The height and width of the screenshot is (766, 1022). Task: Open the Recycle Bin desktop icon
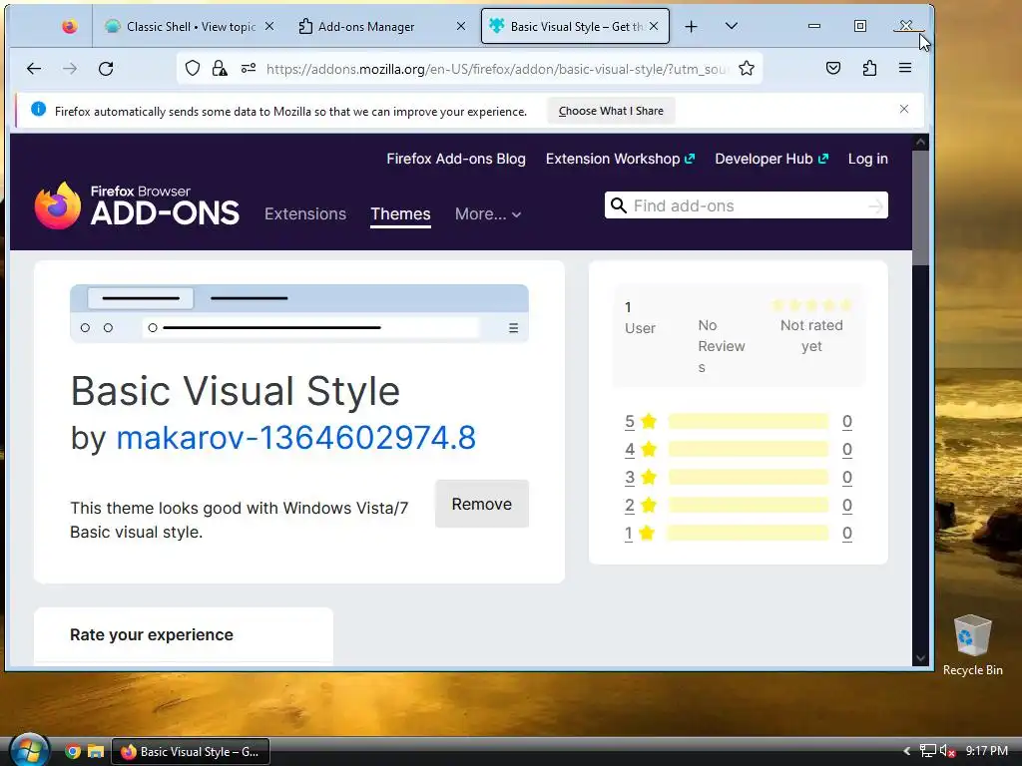(972, 645)
